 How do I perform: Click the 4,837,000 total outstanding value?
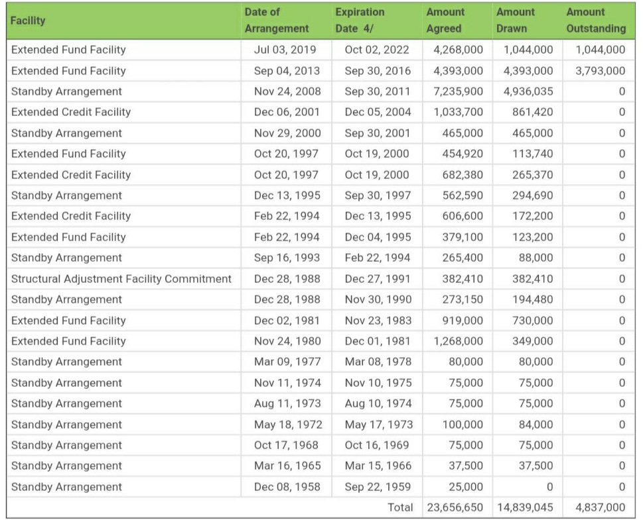coord(601,507)
